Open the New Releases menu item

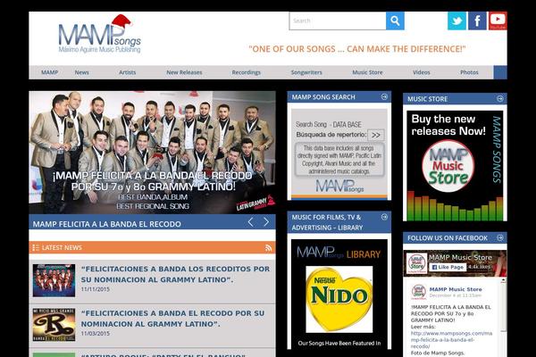click(184, 72)
